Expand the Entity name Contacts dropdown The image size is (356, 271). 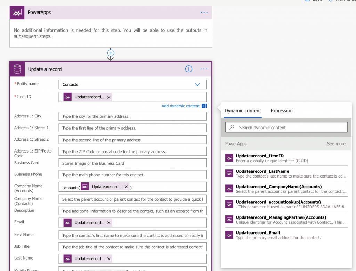tap(197, 84)
